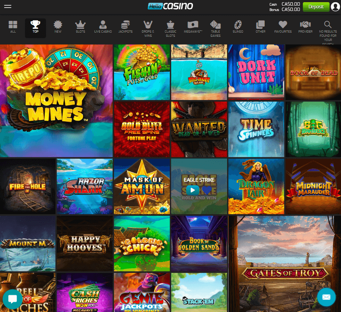Screen dimensions: 341x312
Task: Open the Provider handshake category
Action: (x=305, y=27)
